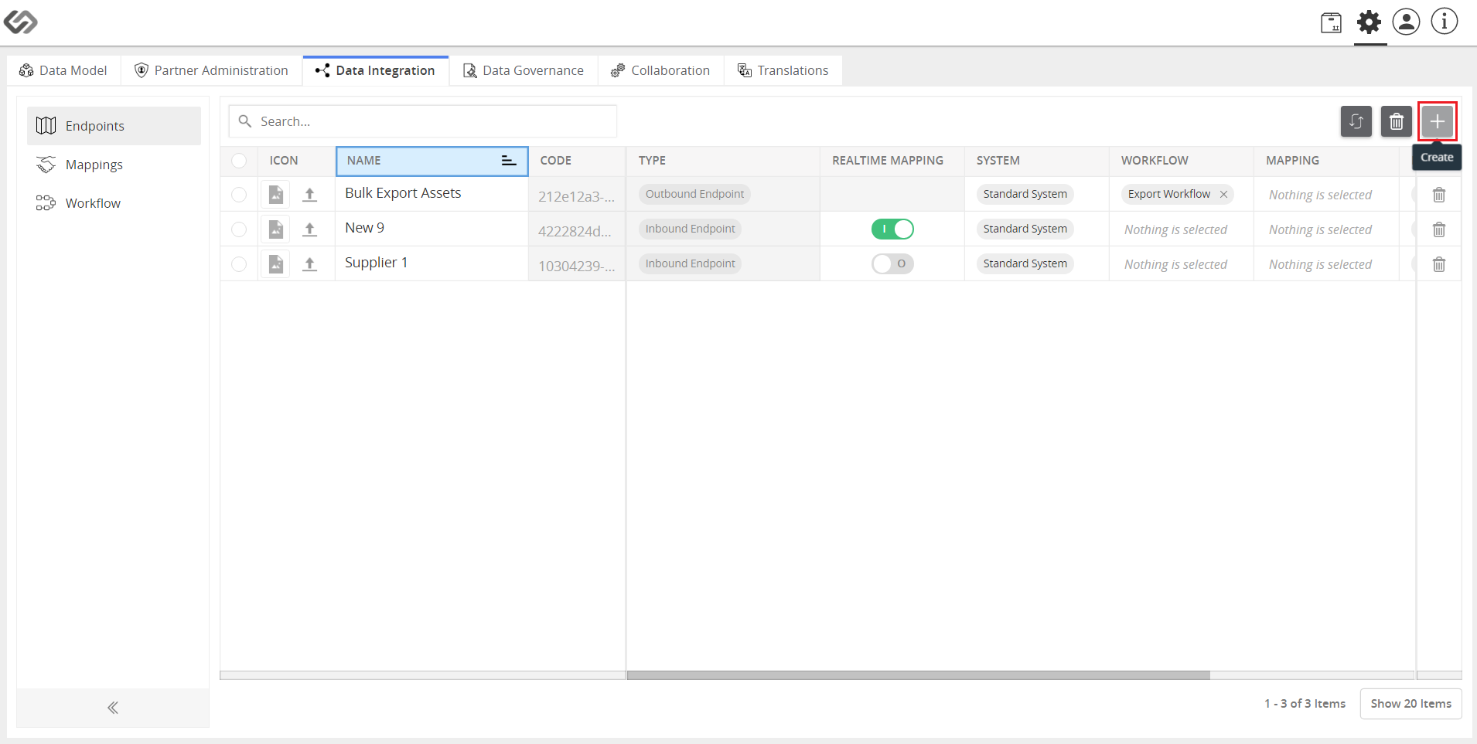
Task: Switch to the Collaboration tab
Action: [x=660, y=70]
